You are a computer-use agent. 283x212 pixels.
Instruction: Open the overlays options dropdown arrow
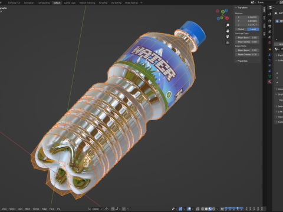[193, 209]
